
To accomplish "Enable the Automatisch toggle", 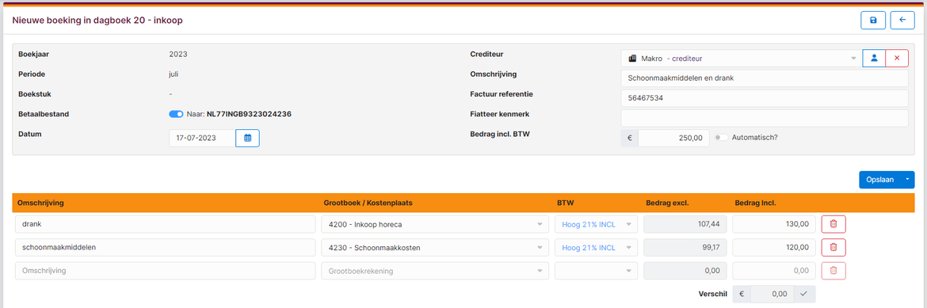I will pyautogui.click(x=721, y=138).
